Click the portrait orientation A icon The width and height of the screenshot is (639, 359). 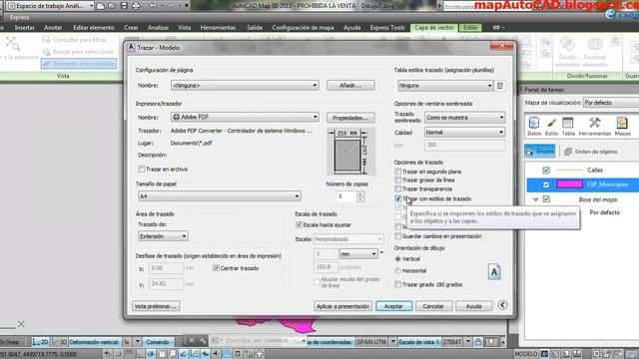coord(494,272)
